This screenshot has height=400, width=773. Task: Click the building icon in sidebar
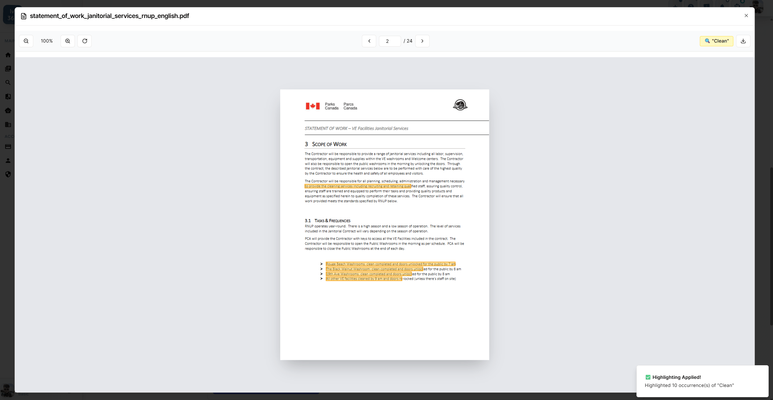coord(8,125)
